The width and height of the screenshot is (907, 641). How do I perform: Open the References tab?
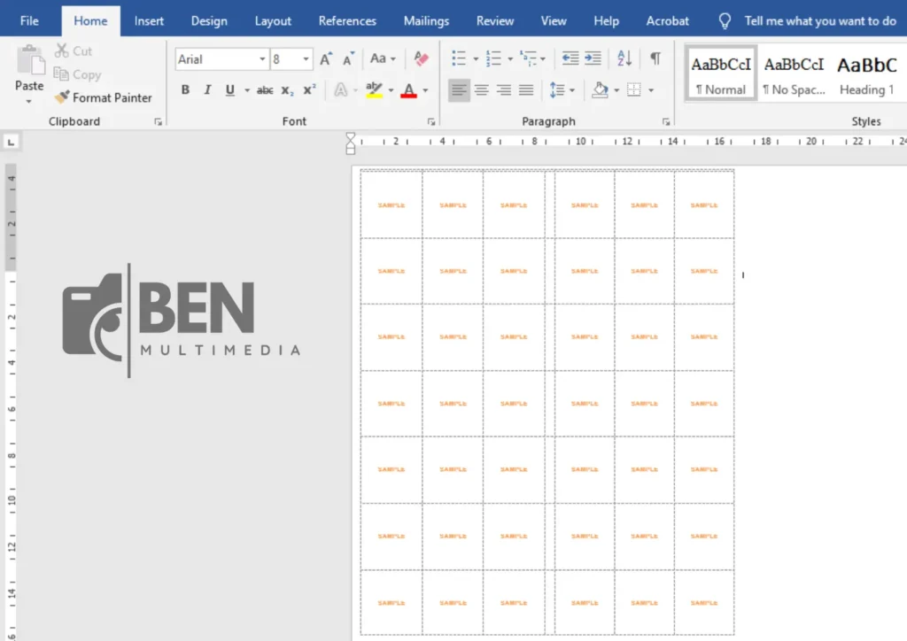tap(347, 20)
